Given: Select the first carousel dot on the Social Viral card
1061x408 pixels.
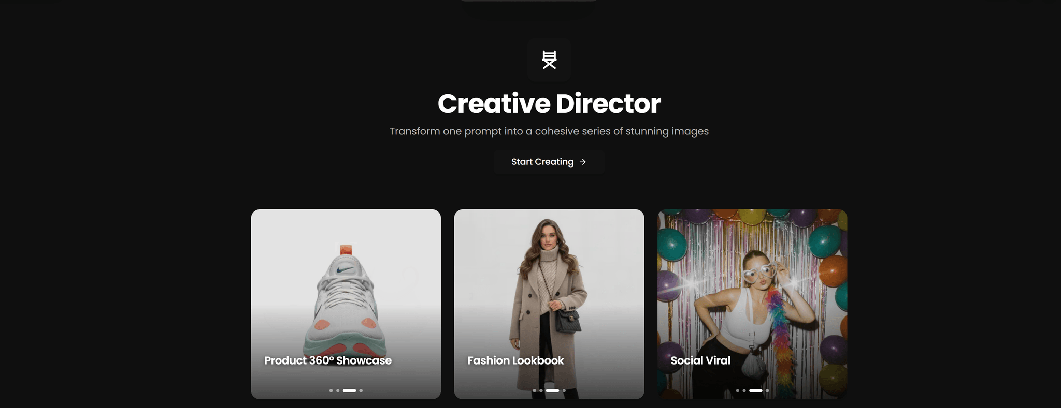Looking at the screenshot, I should pos(737,390).
